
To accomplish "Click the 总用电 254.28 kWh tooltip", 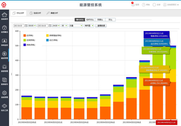I will coord(157,82).
